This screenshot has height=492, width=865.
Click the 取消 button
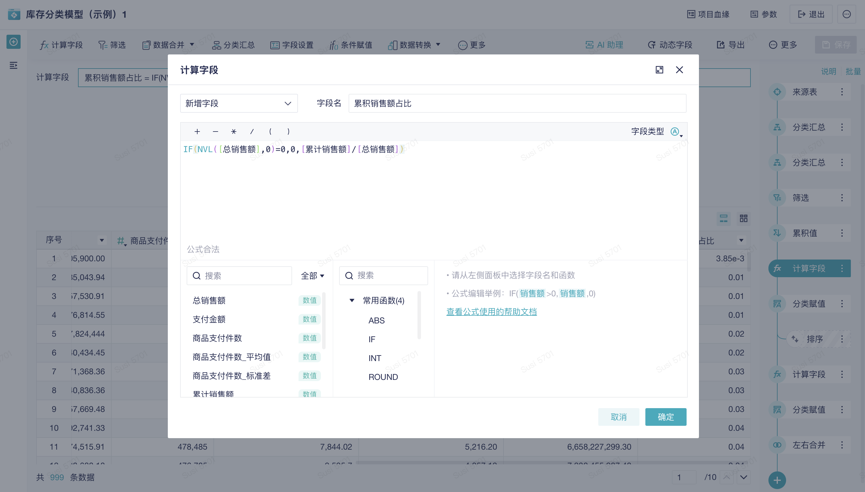618,417
